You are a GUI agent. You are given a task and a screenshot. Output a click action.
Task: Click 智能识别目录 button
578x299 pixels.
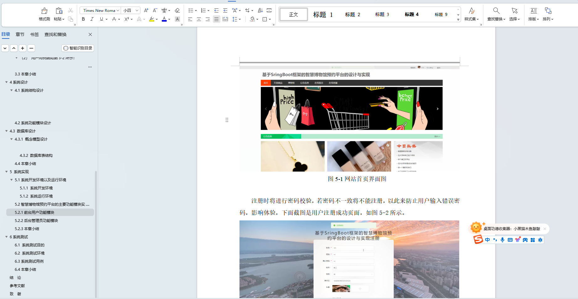click(78, 48)
